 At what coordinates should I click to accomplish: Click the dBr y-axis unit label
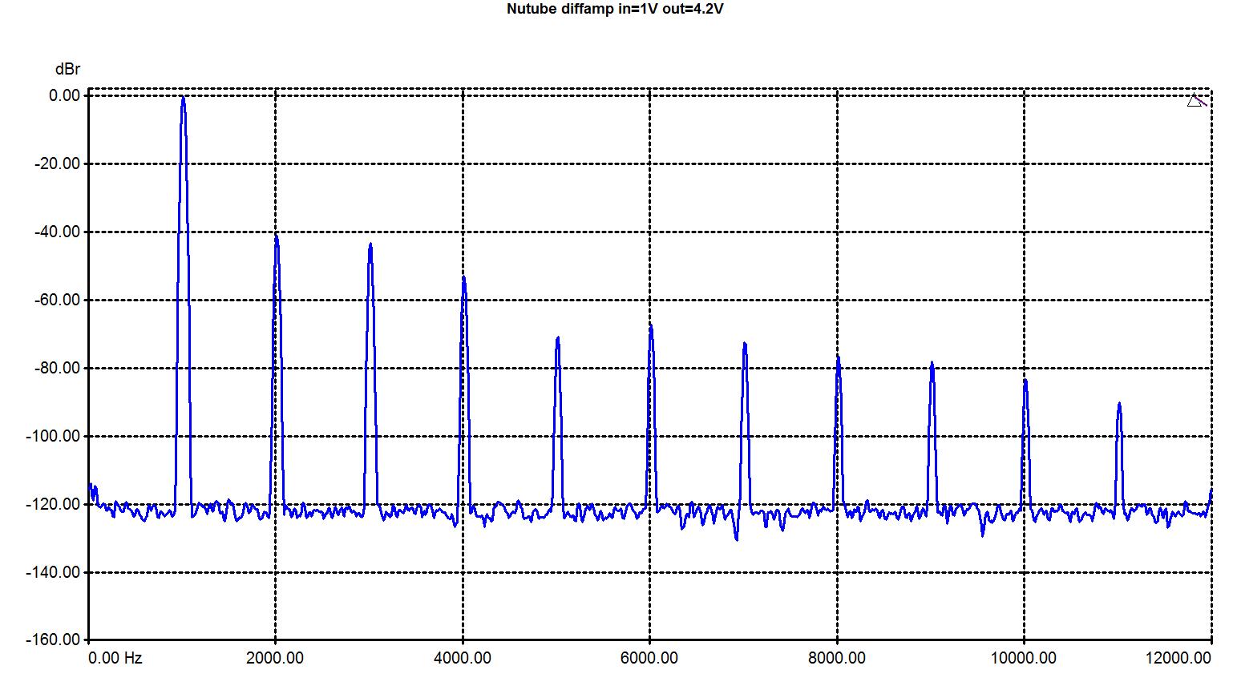click(67, 70)
